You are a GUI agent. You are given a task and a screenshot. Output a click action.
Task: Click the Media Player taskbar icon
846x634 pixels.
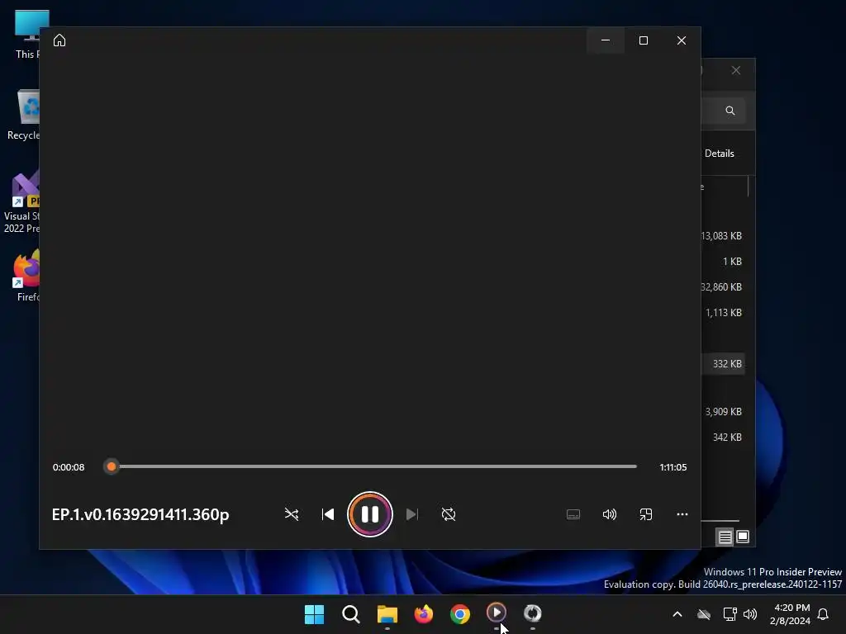tap(497, 613)
